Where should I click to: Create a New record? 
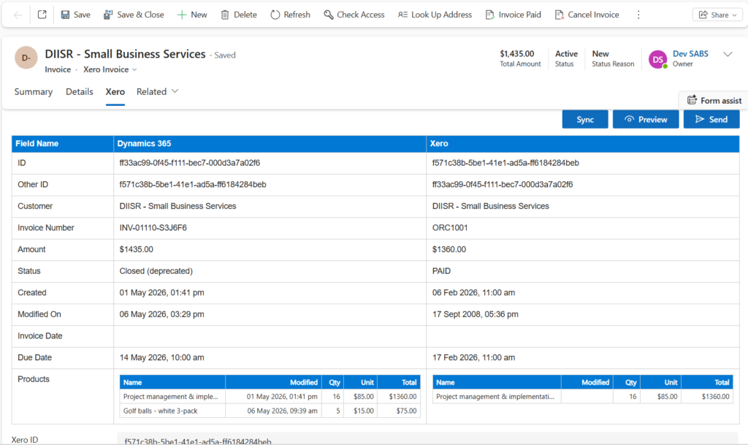coord(192,15)
